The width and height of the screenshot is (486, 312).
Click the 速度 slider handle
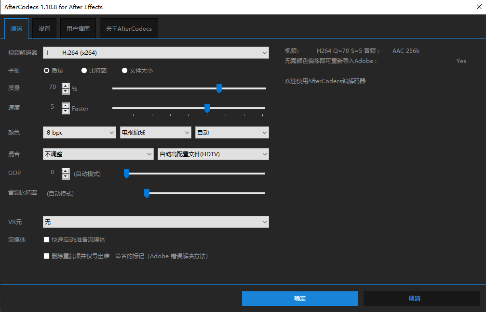point(207,108)
